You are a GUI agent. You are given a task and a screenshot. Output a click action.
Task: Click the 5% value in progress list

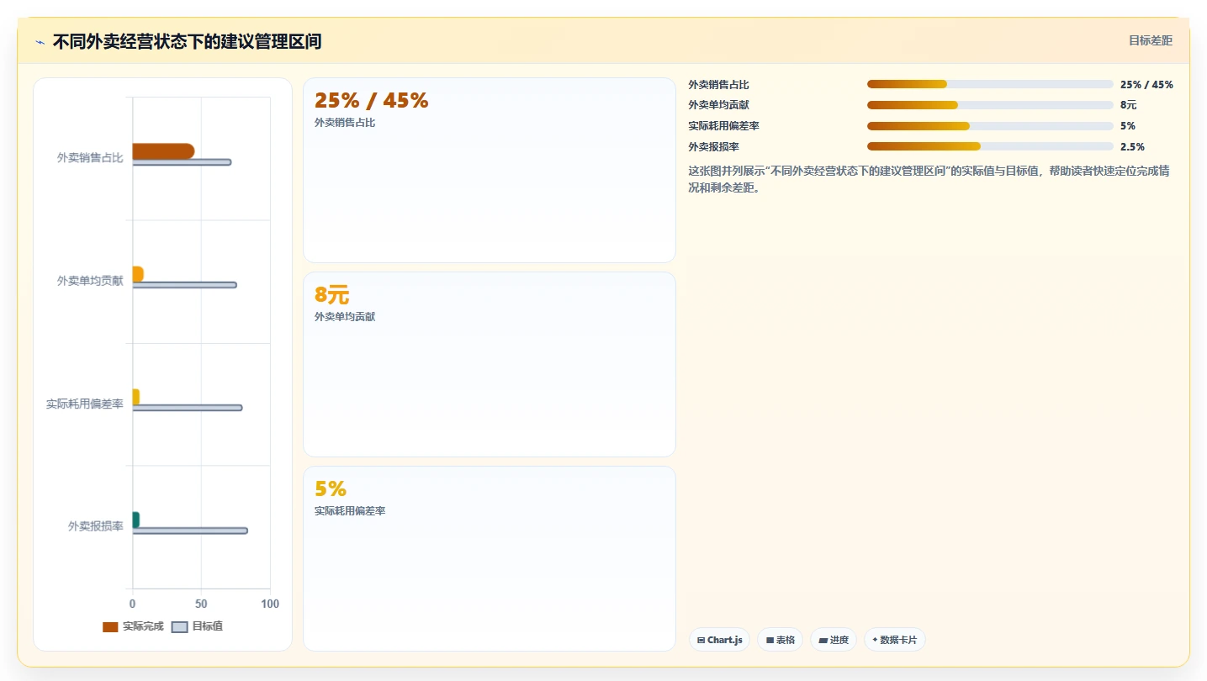tap(1128, 126)
